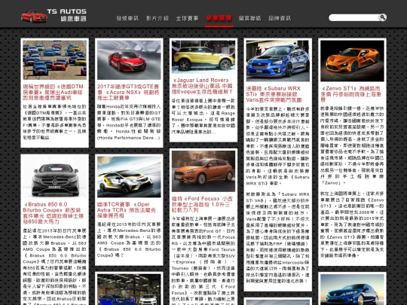Open the Zenvo ST1 Shanghai article headline
This screenshot has height=305, width=407.
[x=351, y=94]
